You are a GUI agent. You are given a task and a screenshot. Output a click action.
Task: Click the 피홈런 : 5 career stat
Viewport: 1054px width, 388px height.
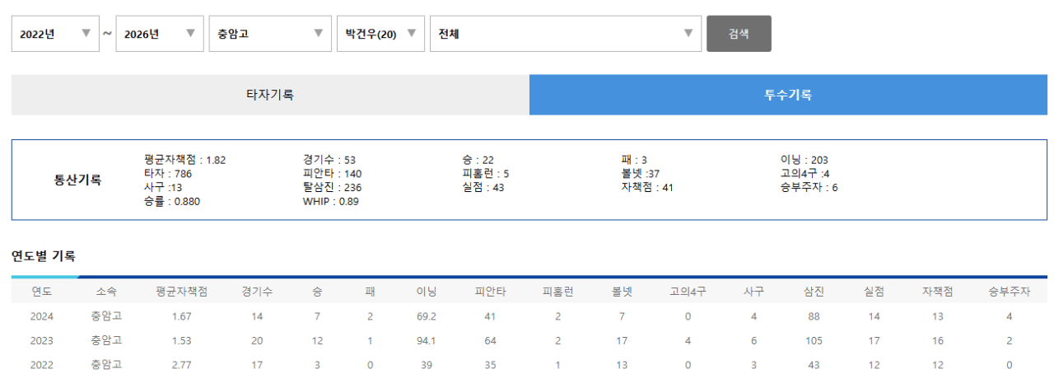tap(486, 174)
